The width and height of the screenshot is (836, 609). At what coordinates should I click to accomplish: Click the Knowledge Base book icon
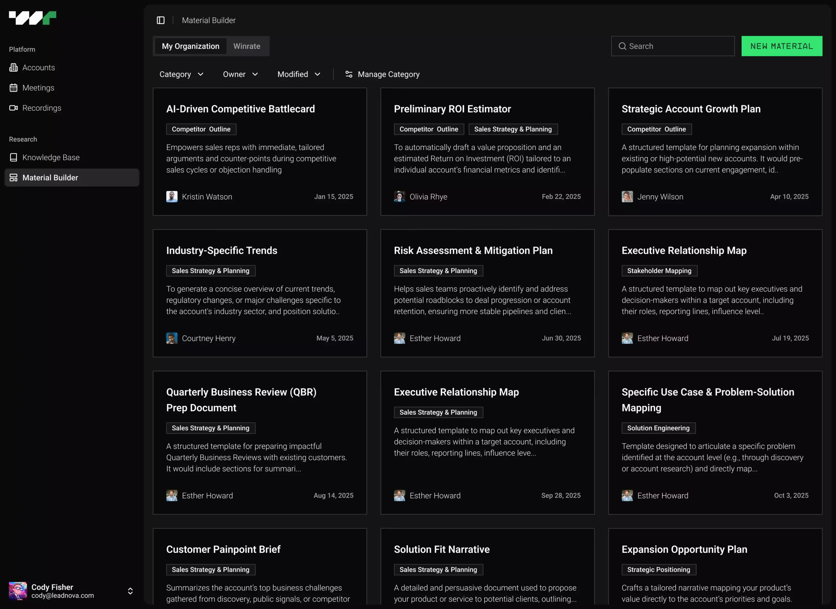click(14, 157)
